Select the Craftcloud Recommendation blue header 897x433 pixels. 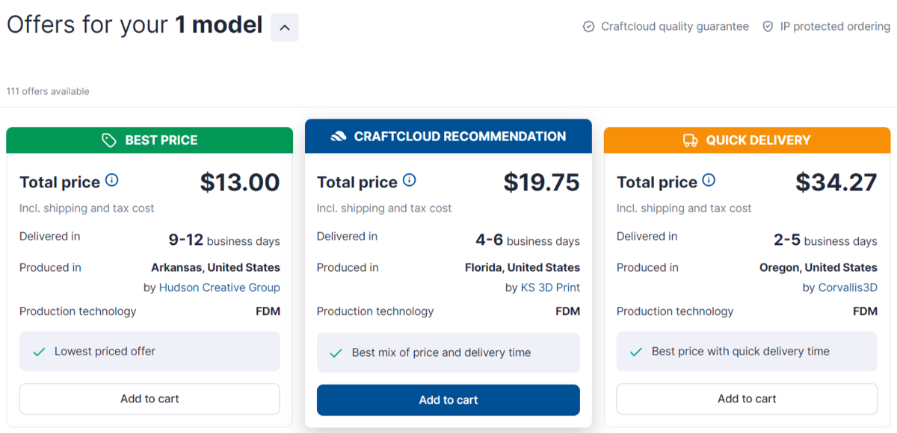[x=449, y=137]
